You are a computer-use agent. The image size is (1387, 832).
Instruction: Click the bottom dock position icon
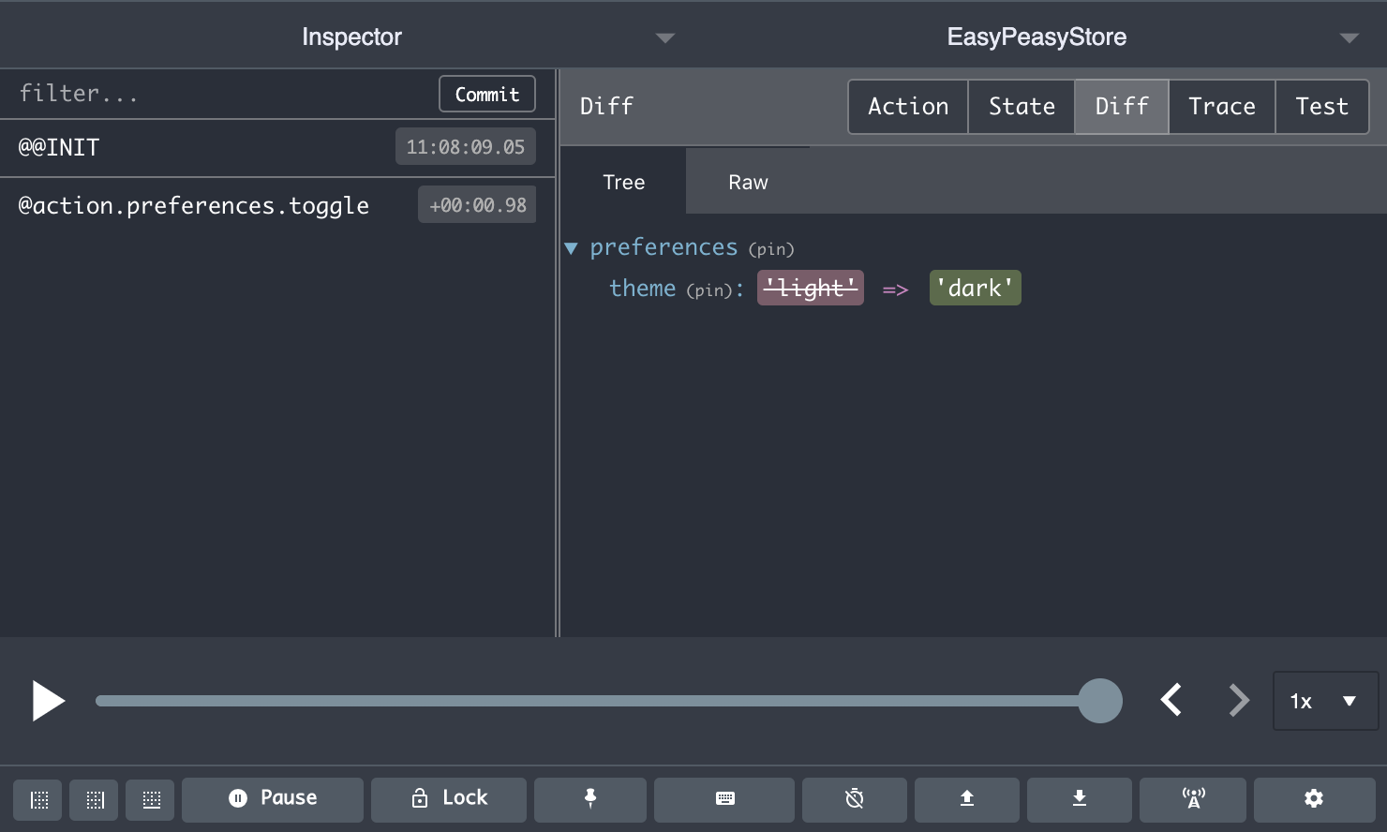(151, 799)
